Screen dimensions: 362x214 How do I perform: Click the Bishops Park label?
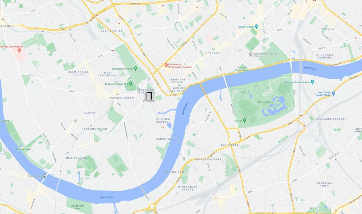tap(23, 149)
